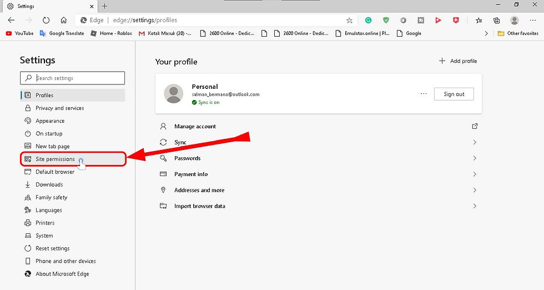Open the green shield extension
The height and width of the screenshot is (290, 544).
(x=386, y=21)
